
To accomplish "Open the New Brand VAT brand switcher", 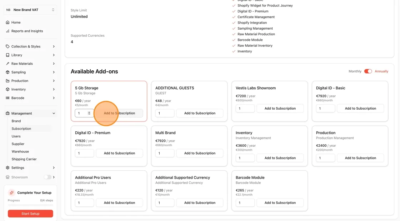I will pyautogui.click(x=30, y=10).
